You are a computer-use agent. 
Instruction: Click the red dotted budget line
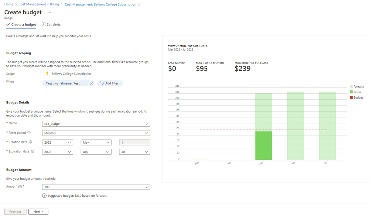tap(264, 130)
